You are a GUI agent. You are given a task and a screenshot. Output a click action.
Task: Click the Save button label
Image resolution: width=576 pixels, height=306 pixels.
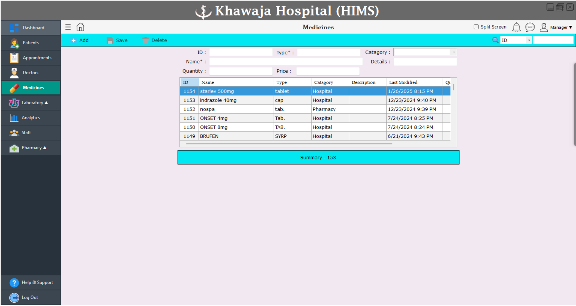click(122, 40)
